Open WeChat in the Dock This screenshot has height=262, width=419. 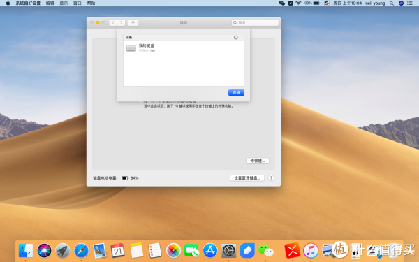tap(265, 251)
